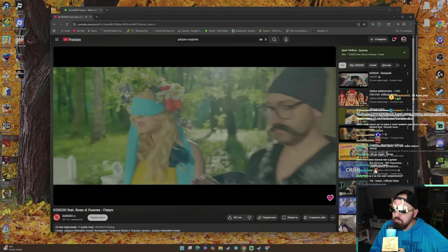
Task: Open the DZIDZIO - Вихідний thumbnail
Action: point(353,79)
